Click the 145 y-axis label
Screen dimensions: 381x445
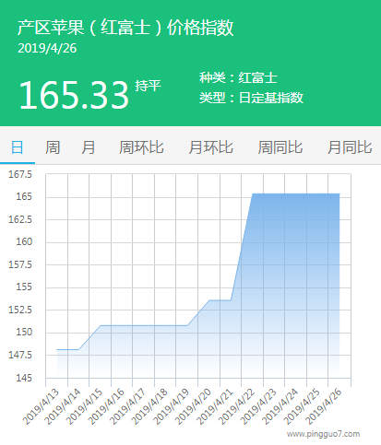pyautogui.click(x=24, y=378)
